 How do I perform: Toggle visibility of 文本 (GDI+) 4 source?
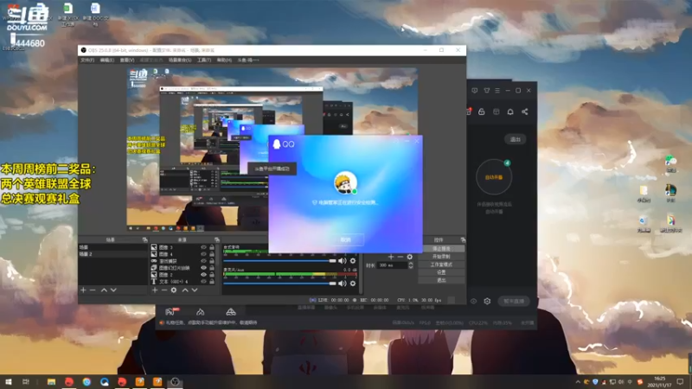203,281
